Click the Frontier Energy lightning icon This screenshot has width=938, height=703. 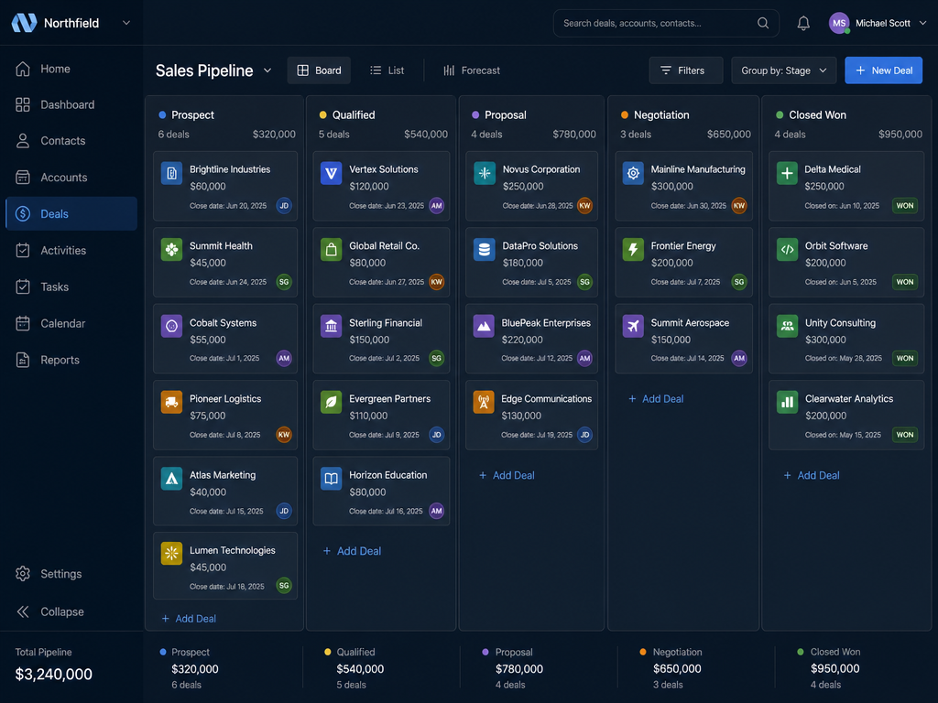(633, 250)
